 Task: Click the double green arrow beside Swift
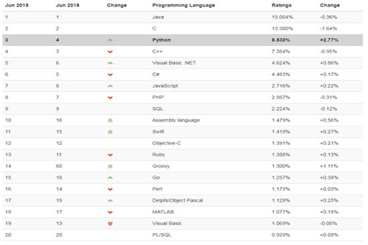[x=110, y=132]
